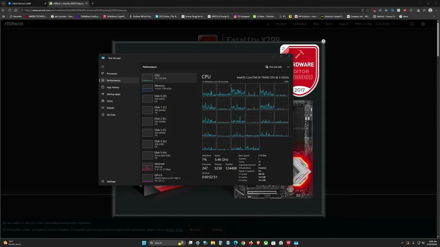Viewport: 440px width, 247px height.
Task: Open Task Manager Settings
Action: click(x=119, y=181)
